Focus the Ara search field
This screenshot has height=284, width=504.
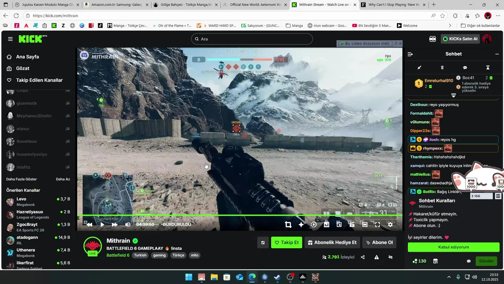pos(252,39)
